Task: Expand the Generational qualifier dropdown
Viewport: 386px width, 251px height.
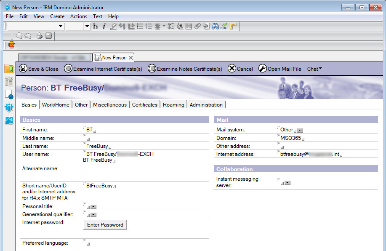Action: (93, 215)
